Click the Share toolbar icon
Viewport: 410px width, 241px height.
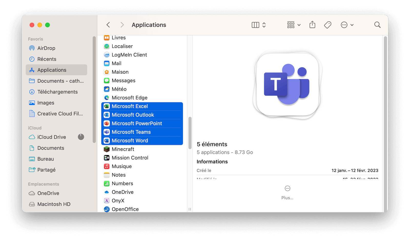(x=312, y=25)
